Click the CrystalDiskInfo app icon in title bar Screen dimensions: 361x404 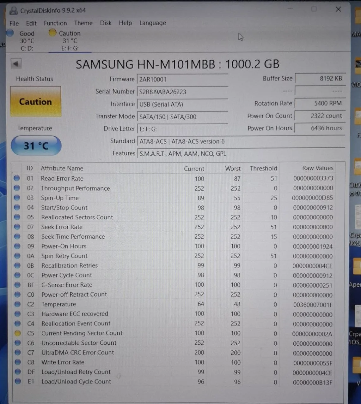pos(14,10)
